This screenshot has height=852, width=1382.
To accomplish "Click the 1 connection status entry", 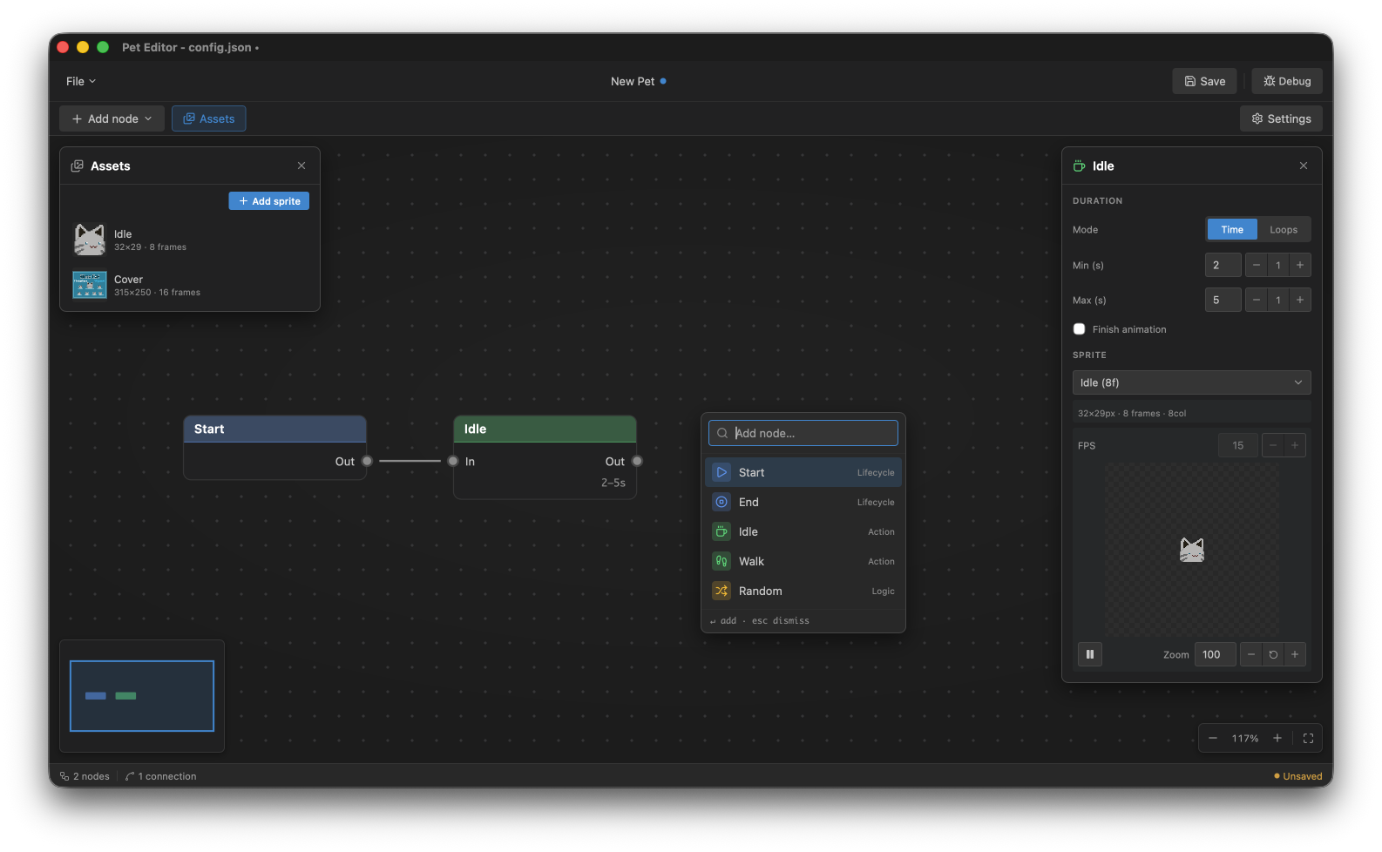I will pyautogui.click(x=160, y=776).
